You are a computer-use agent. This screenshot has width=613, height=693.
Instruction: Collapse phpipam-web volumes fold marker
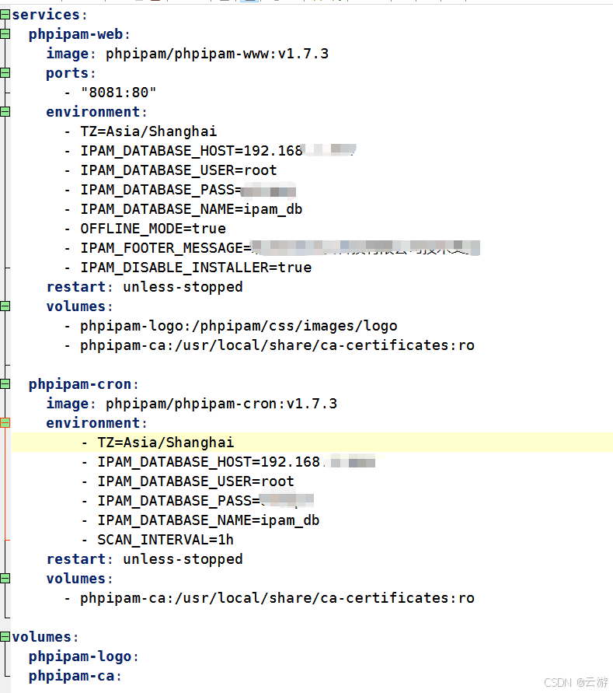(5, 306)
